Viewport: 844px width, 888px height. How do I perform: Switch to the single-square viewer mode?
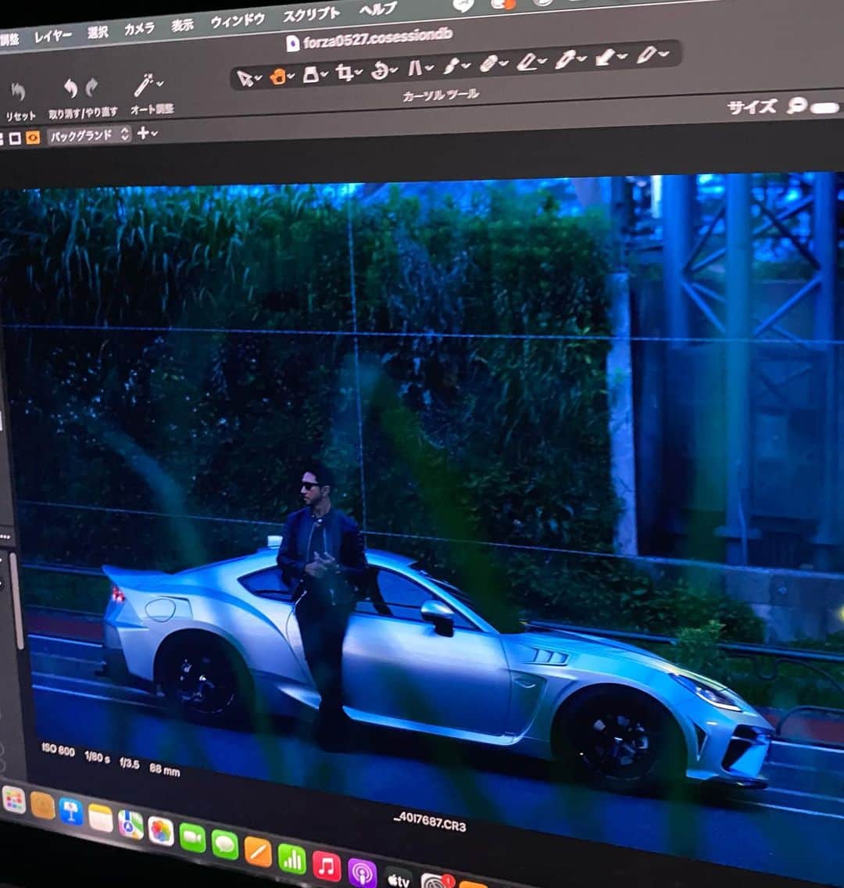click(16, 138)
